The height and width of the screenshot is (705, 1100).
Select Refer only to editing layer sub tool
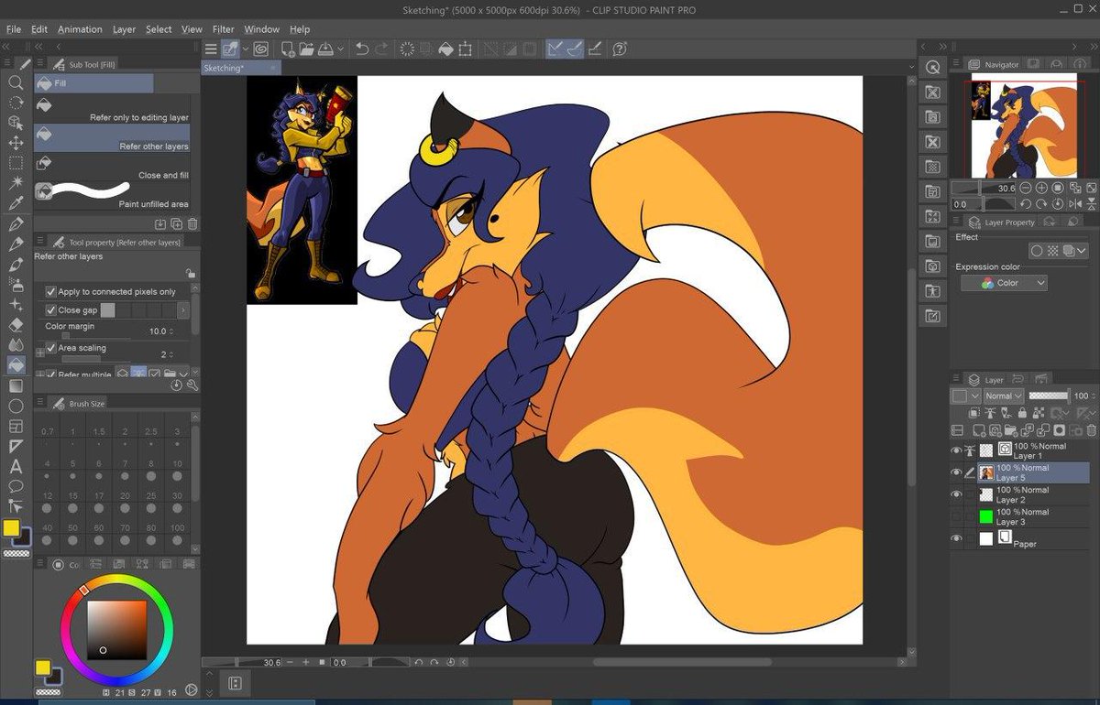tap(113, 110)
